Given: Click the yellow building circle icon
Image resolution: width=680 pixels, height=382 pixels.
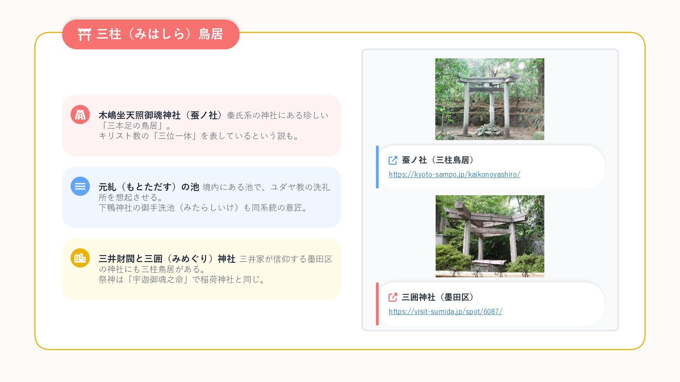Looking at the screenshot, I should 80,258.
